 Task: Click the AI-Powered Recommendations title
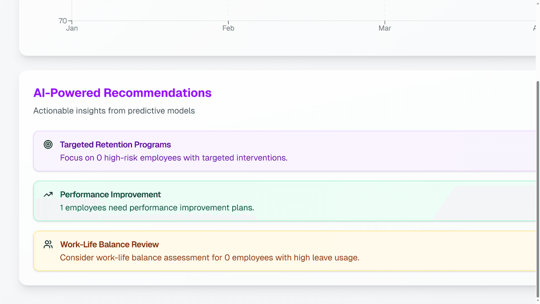click(x=122, y=93)
